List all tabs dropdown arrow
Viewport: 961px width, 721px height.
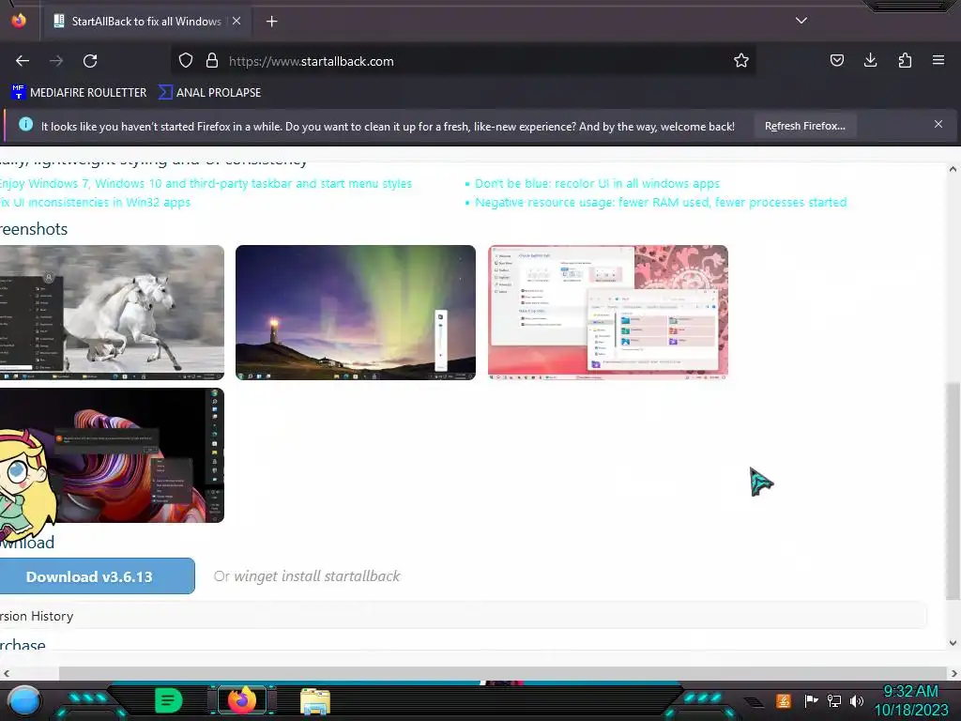tap(801, 21)
